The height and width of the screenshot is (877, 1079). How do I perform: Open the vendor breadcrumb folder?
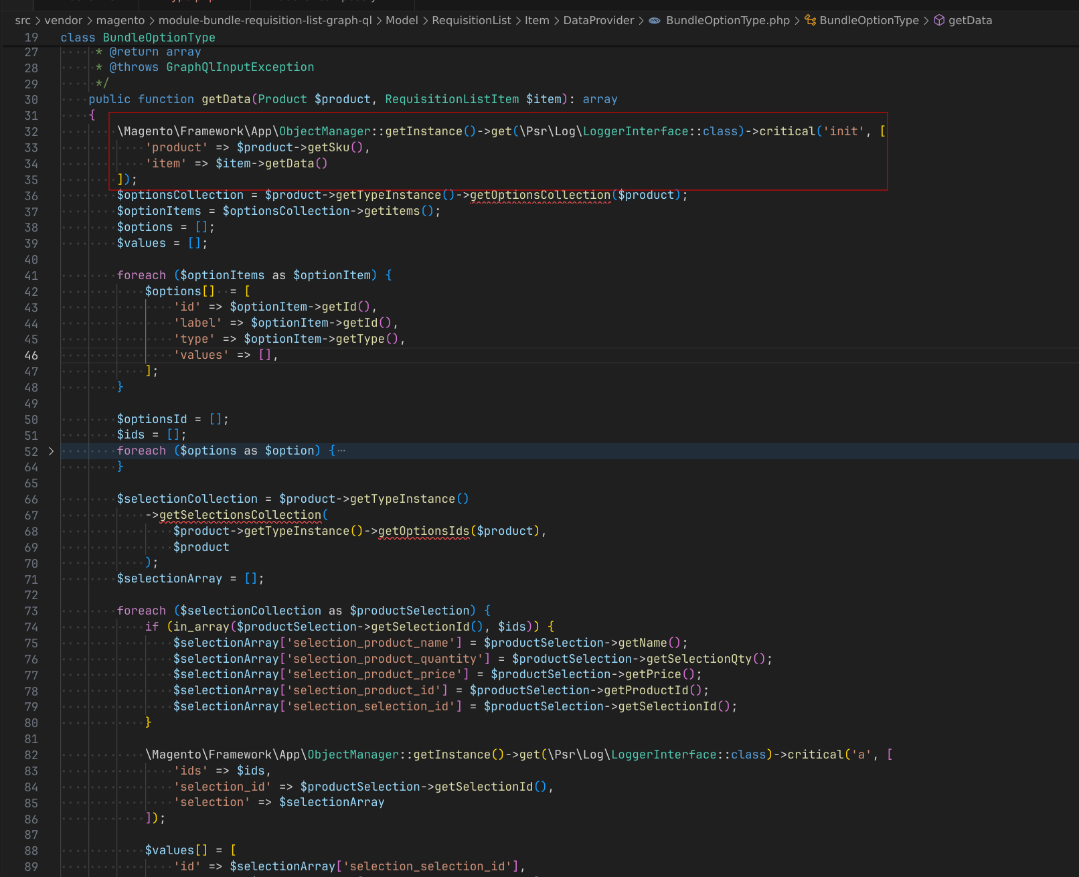pos(64,21)
